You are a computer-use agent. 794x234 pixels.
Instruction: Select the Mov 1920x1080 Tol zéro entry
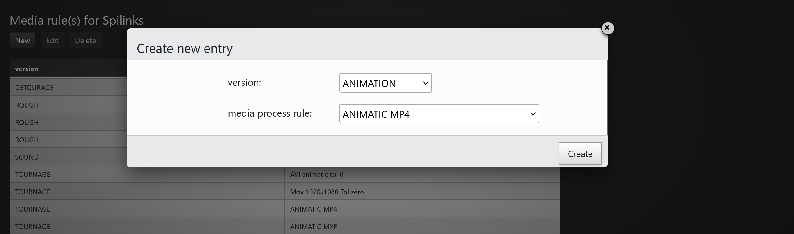coord(327,192)
